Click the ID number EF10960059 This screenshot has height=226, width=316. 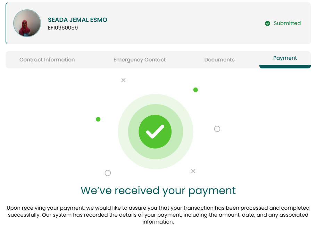click(x=63, y=28)
